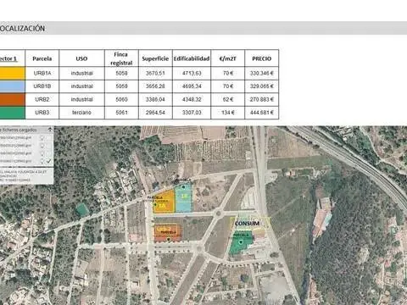
Task: Click the light blue 1B parcel on the map
Action: 183,198
